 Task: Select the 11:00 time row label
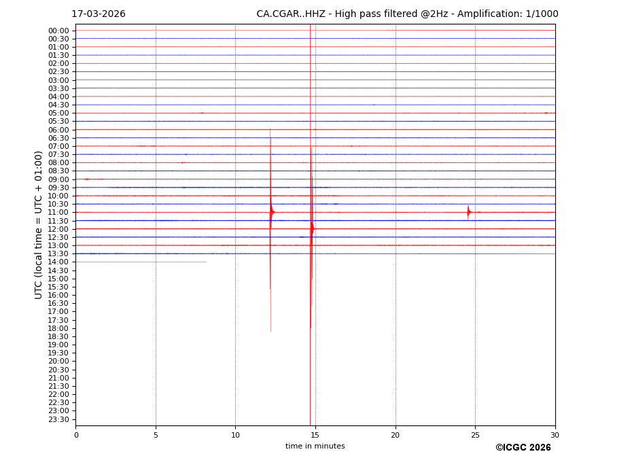[58, 213]
